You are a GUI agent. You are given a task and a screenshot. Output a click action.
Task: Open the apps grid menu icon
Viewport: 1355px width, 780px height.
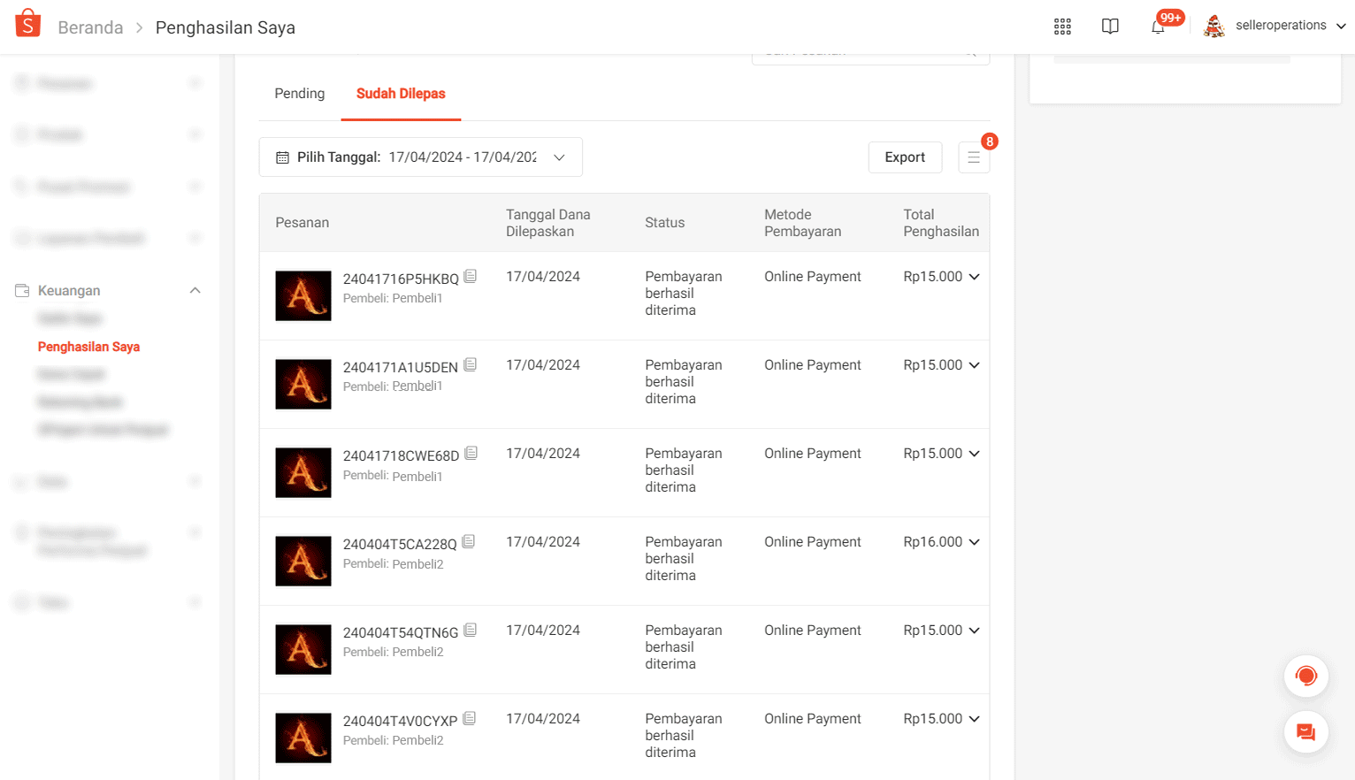(1062, 27)
